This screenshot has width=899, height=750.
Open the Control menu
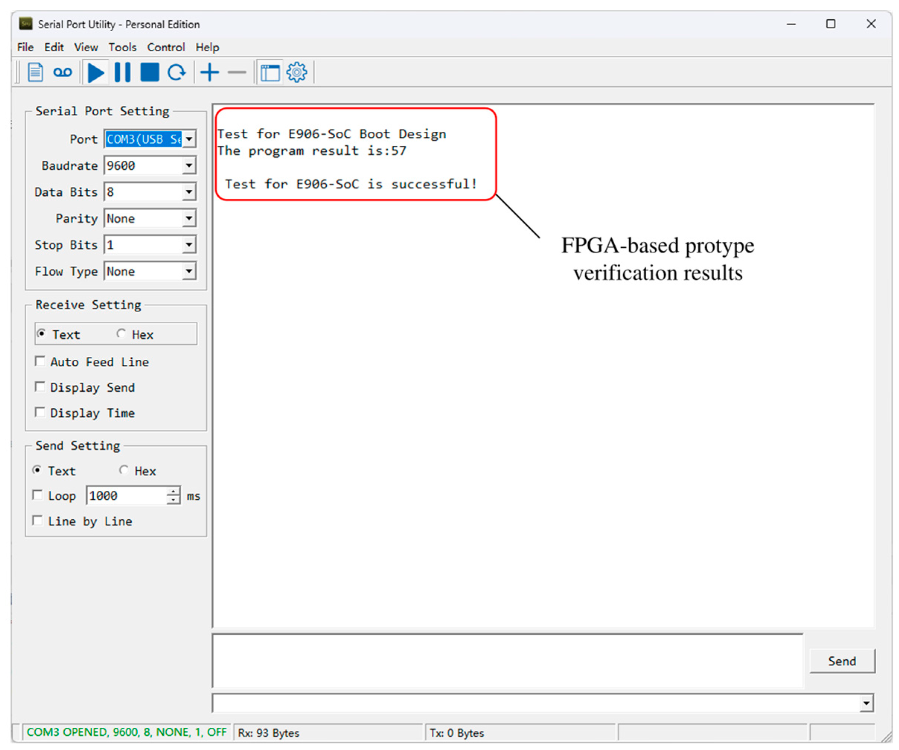point(166,47)
